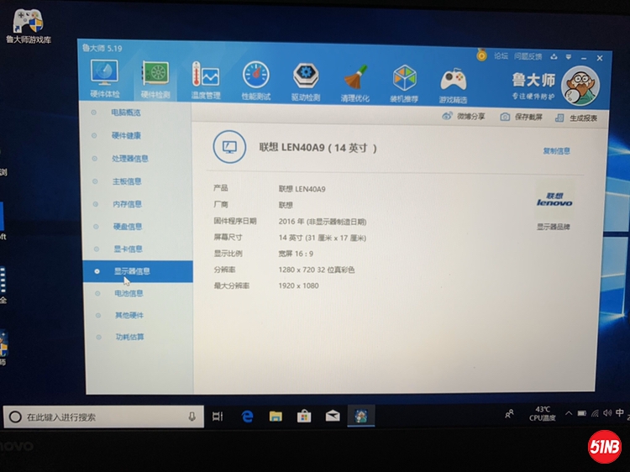Click 硬件检测 hardware detection icon
Viewport: 630px width, 472px height.
tap(155, 78)
